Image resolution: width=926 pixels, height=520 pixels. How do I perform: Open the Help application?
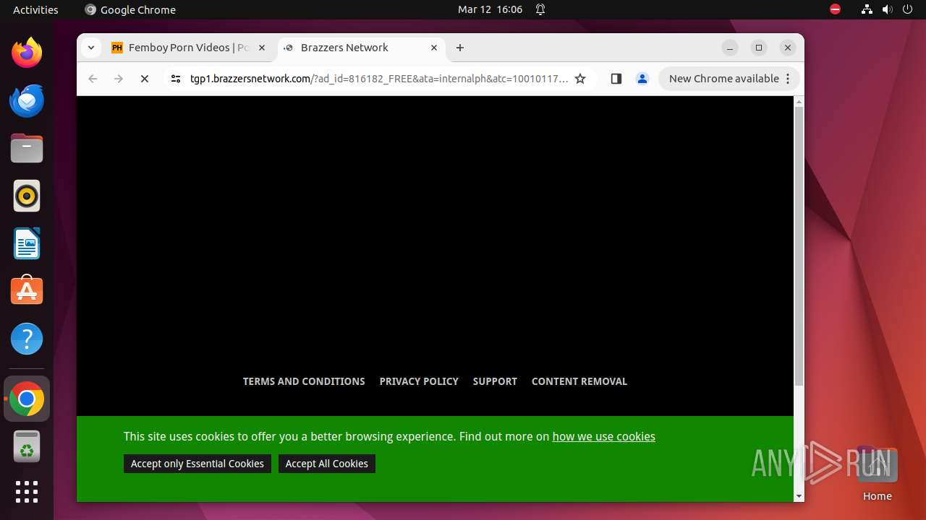point(27,339)
